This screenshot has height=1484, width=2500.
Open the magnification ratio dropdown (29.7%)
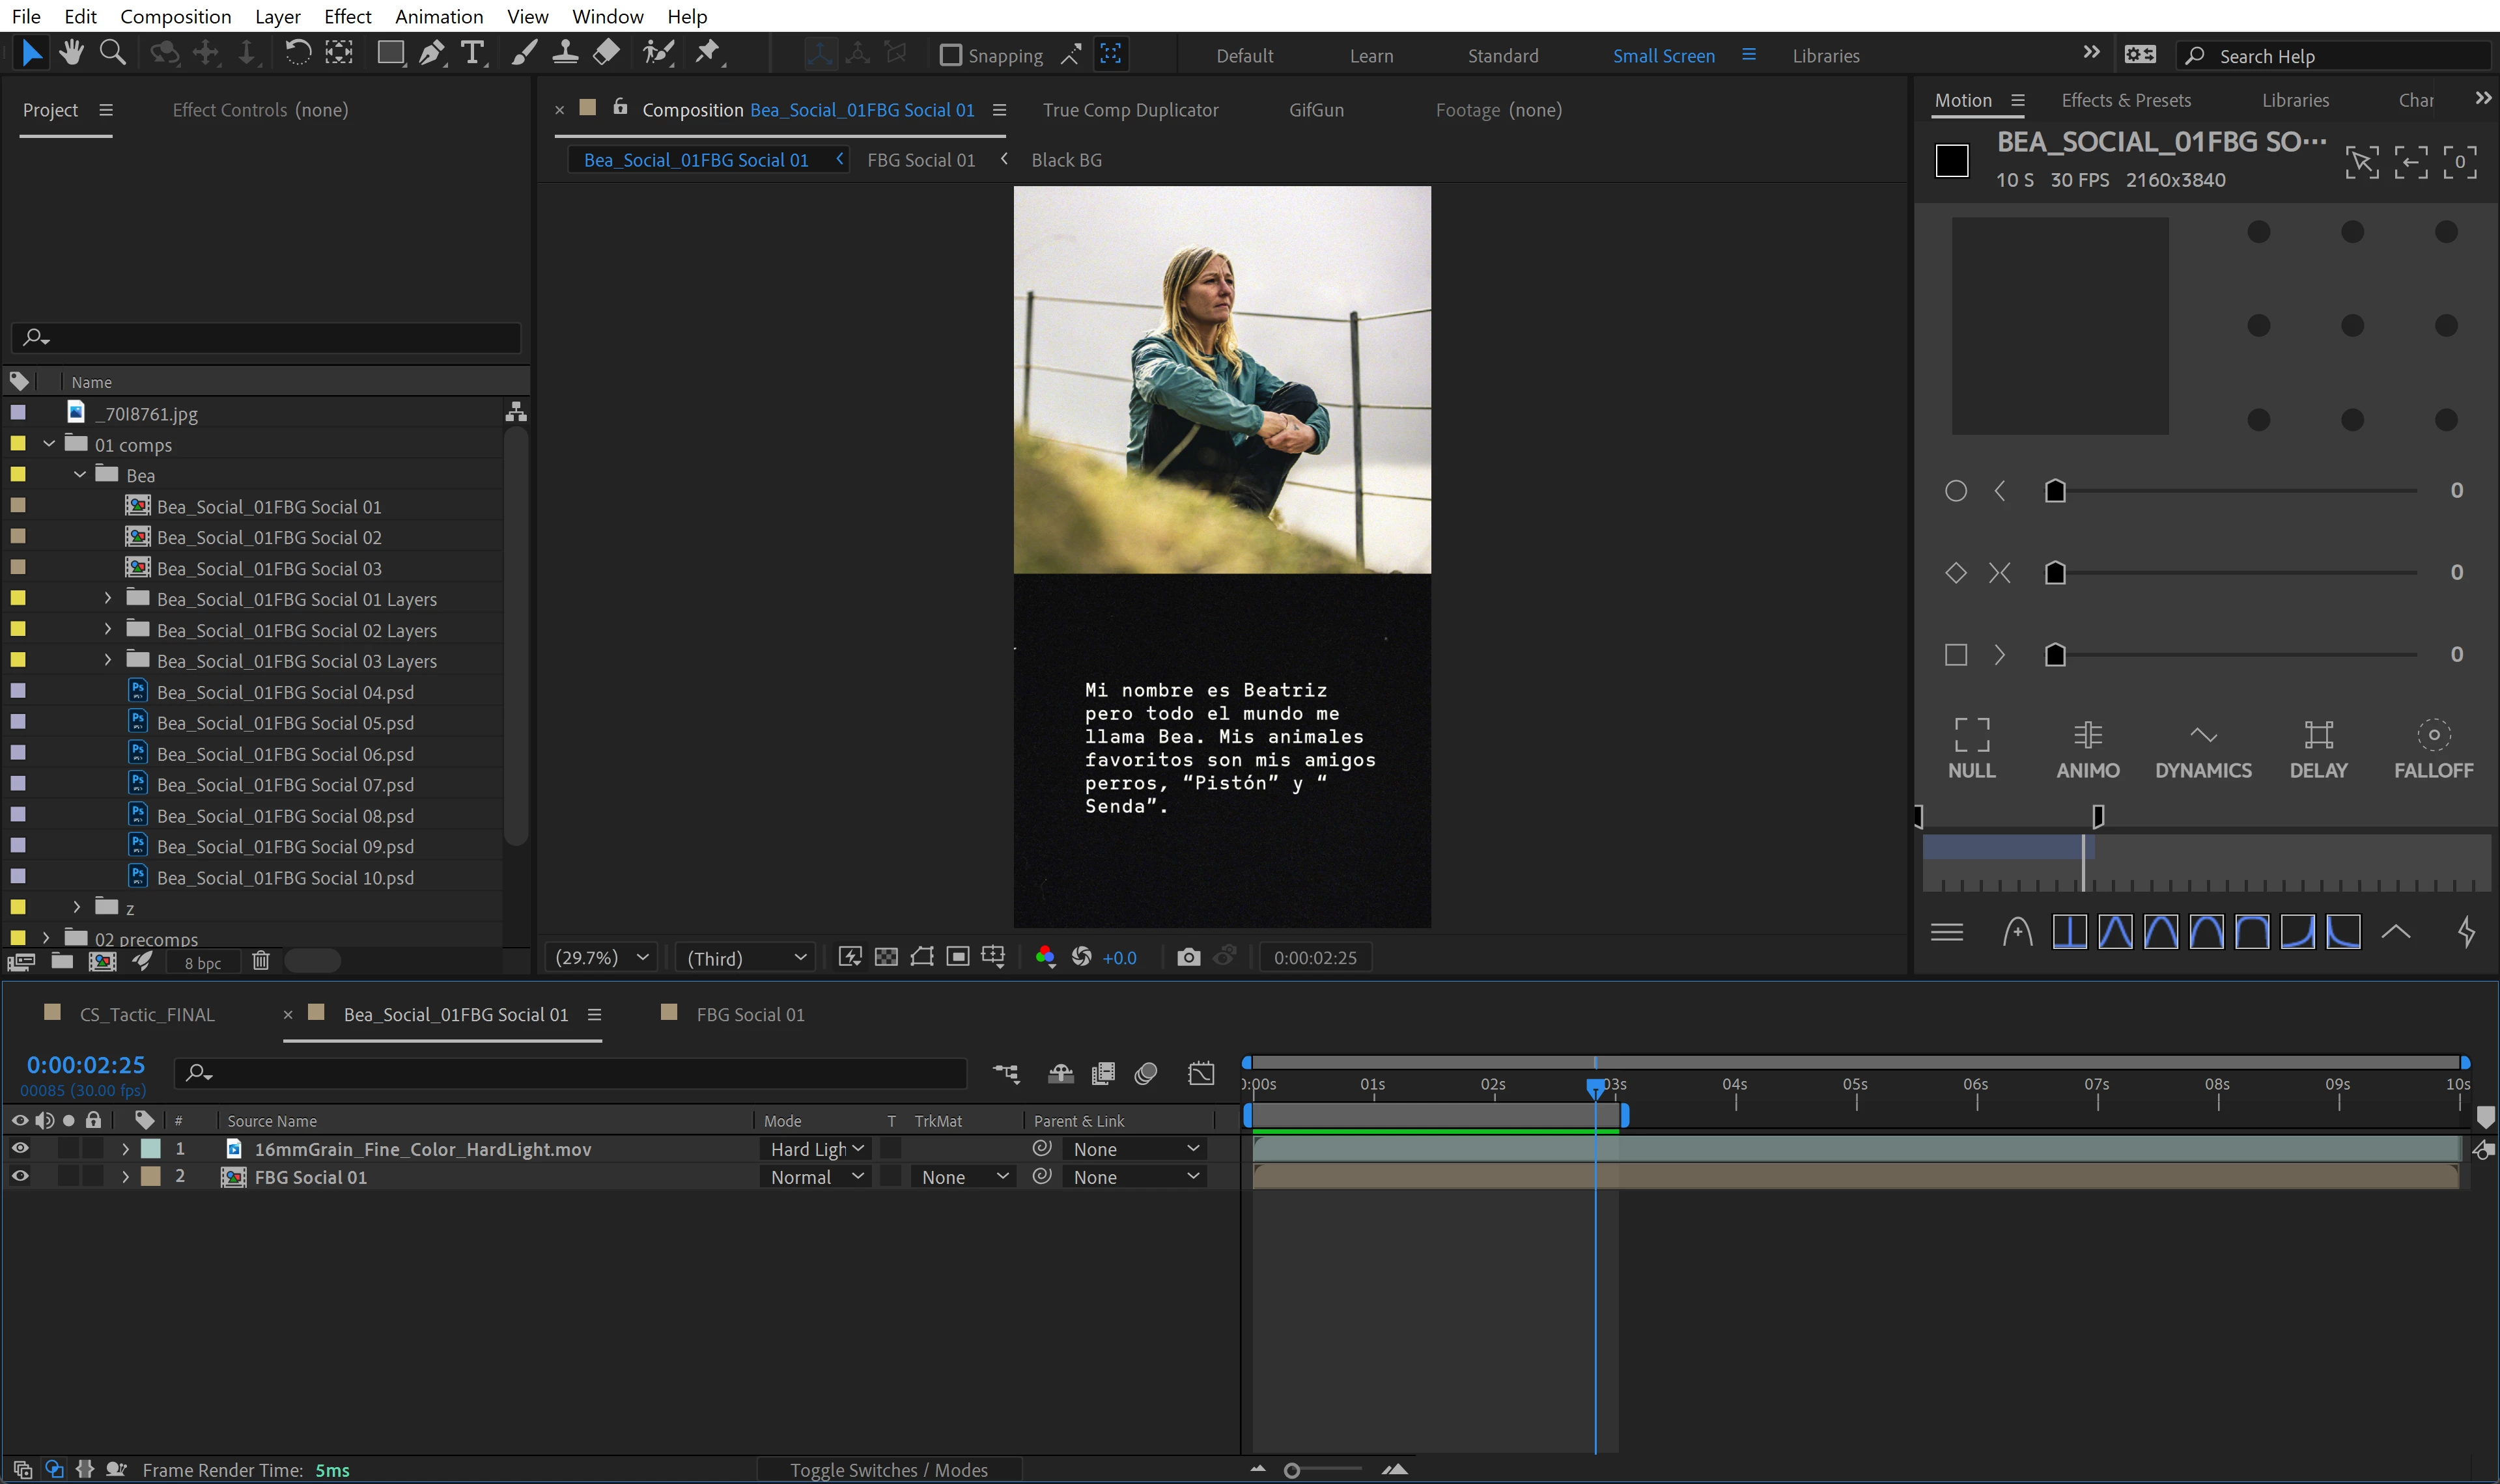click(x=601, y=957)
